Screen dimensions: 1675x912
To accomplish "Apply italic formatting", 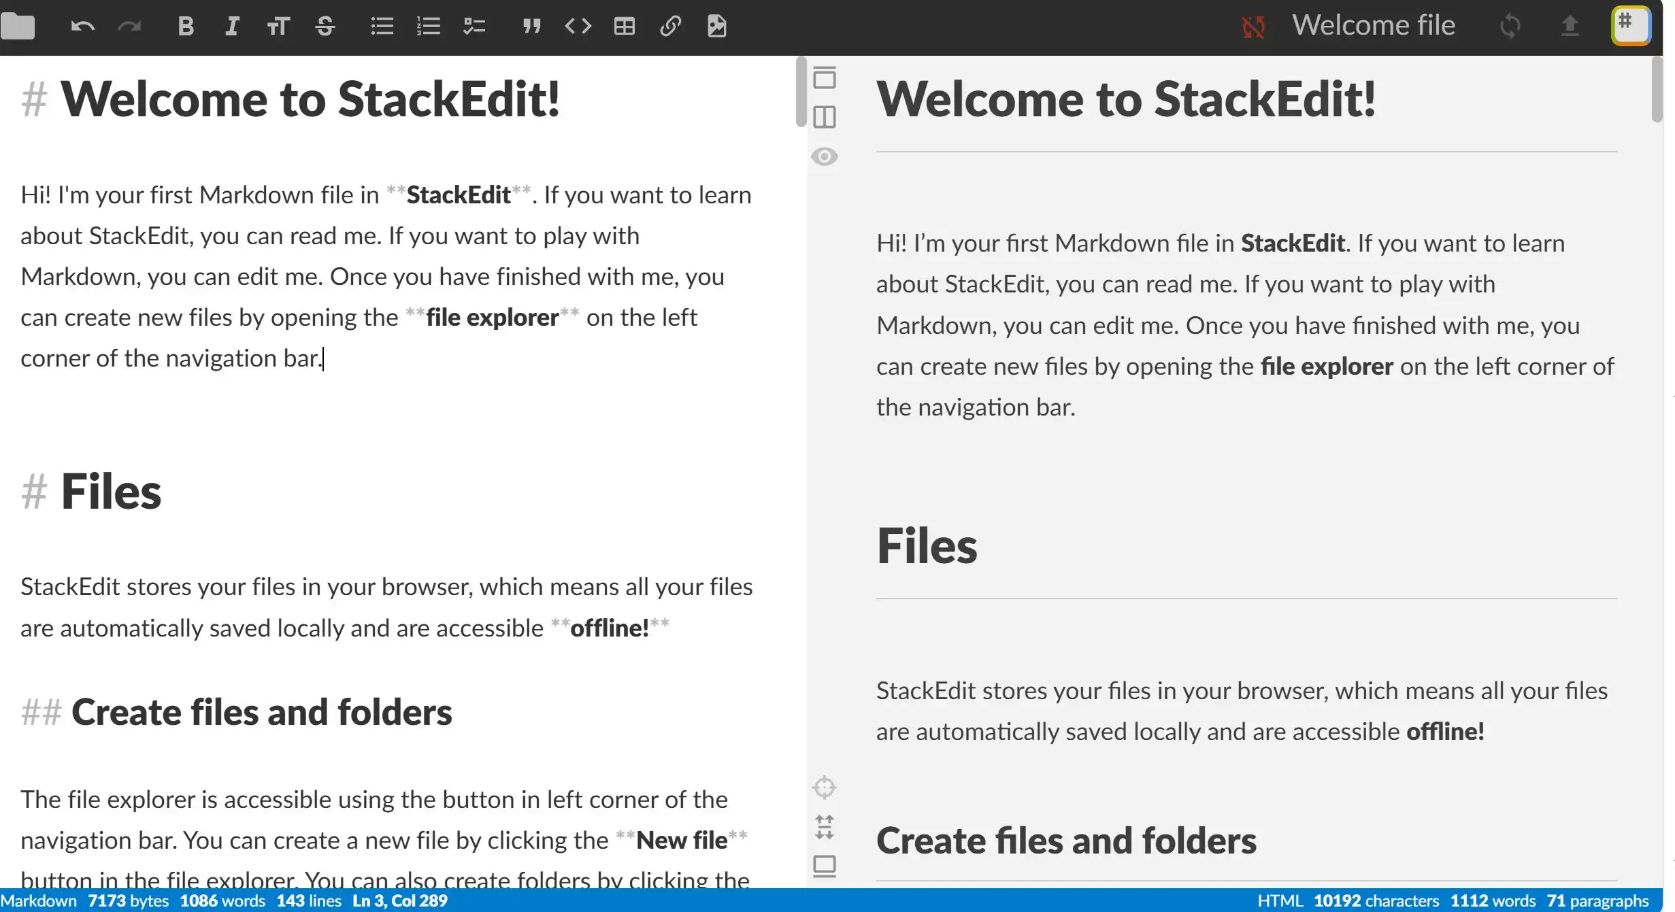I will [232, 27].
